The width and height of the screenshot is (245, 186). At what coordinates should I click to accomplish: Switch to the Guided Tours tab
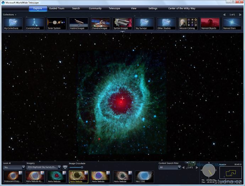pos(57,9)
